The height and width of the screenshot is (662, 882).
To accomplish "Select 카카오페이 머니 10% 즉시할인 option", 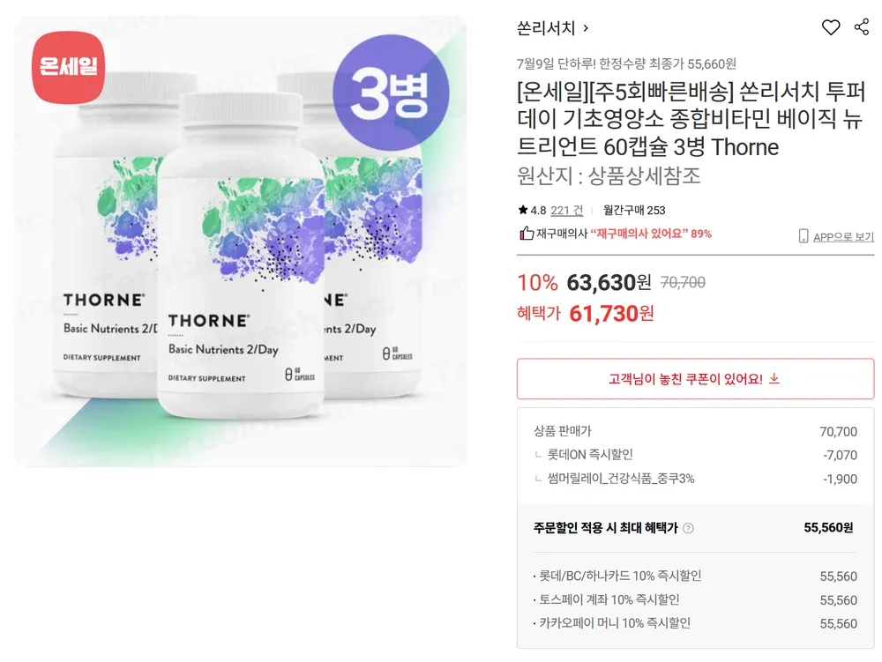I will (695, 623).
